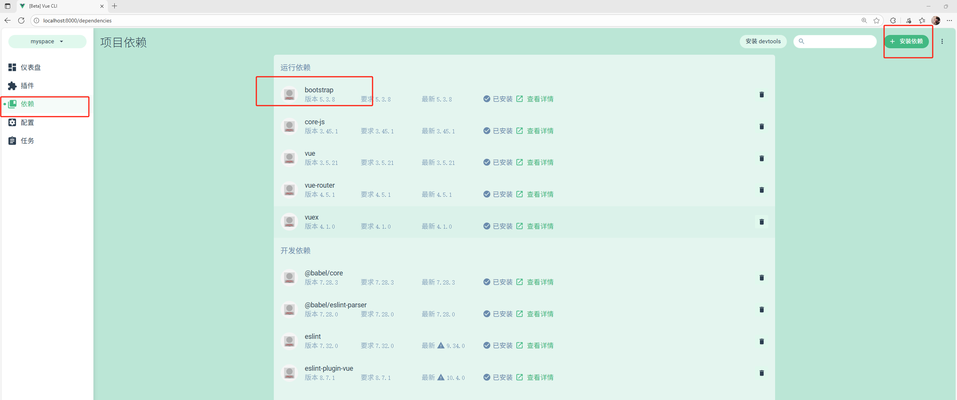Open the 任务 tasks page

coord(47,141)
